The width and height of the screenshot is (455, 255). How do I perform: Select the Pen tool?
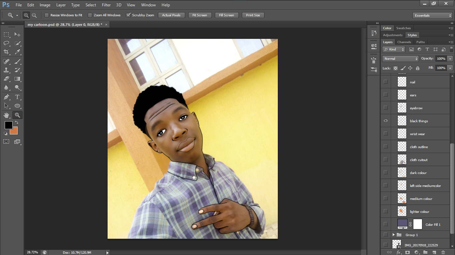click(x=6, y=97)
